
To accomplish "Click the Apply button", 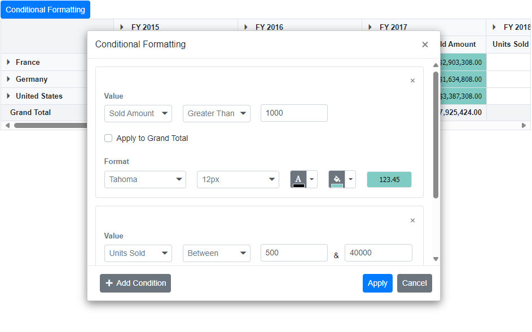I will coord(377,283).
